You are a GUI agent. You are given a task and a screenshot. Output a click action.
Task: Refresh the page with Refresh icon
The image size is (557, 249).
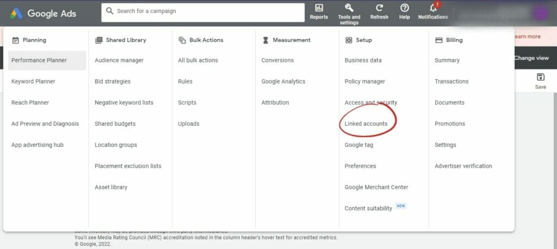379,8
